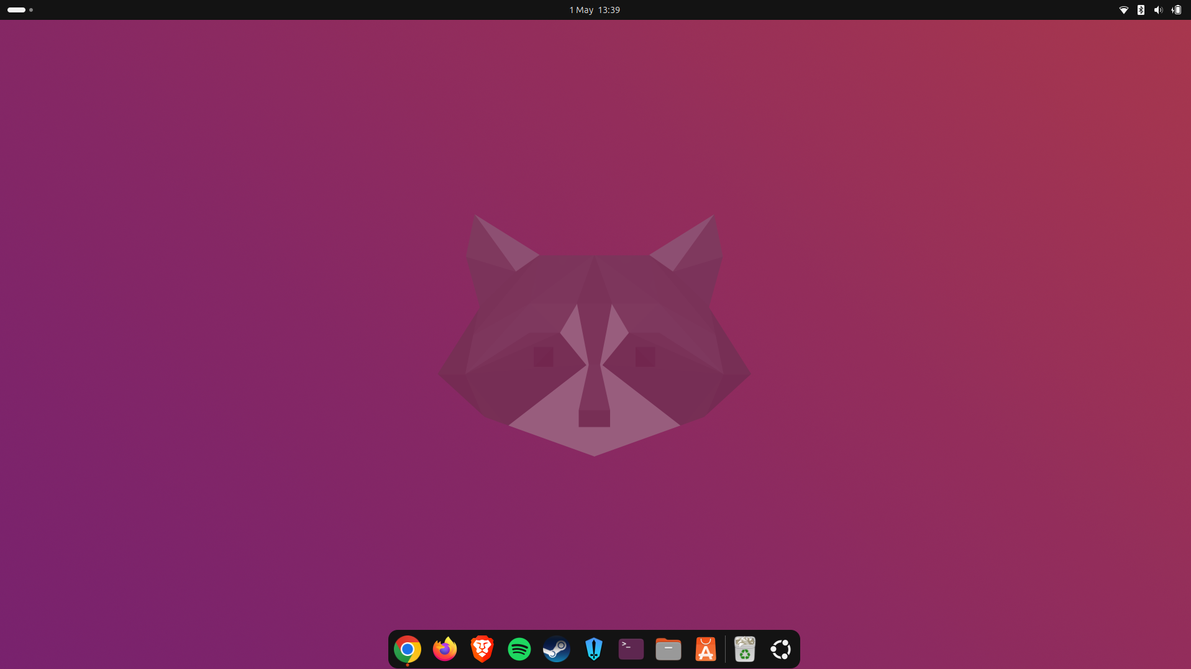Screen dimensions: 1191x669
Task: Click the Bluetooth status icon
Action: (1141, 10)
